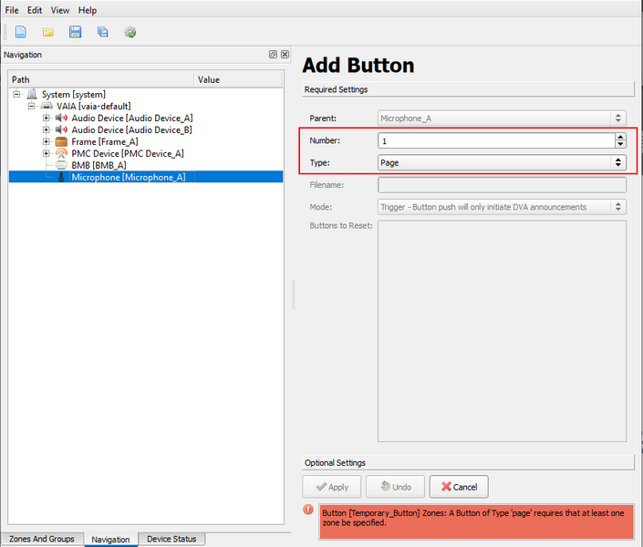Image resolution: width=643 pixels, height=547 pixels.
Task: Open the Edit menu
Action: [x=35, y=10]
